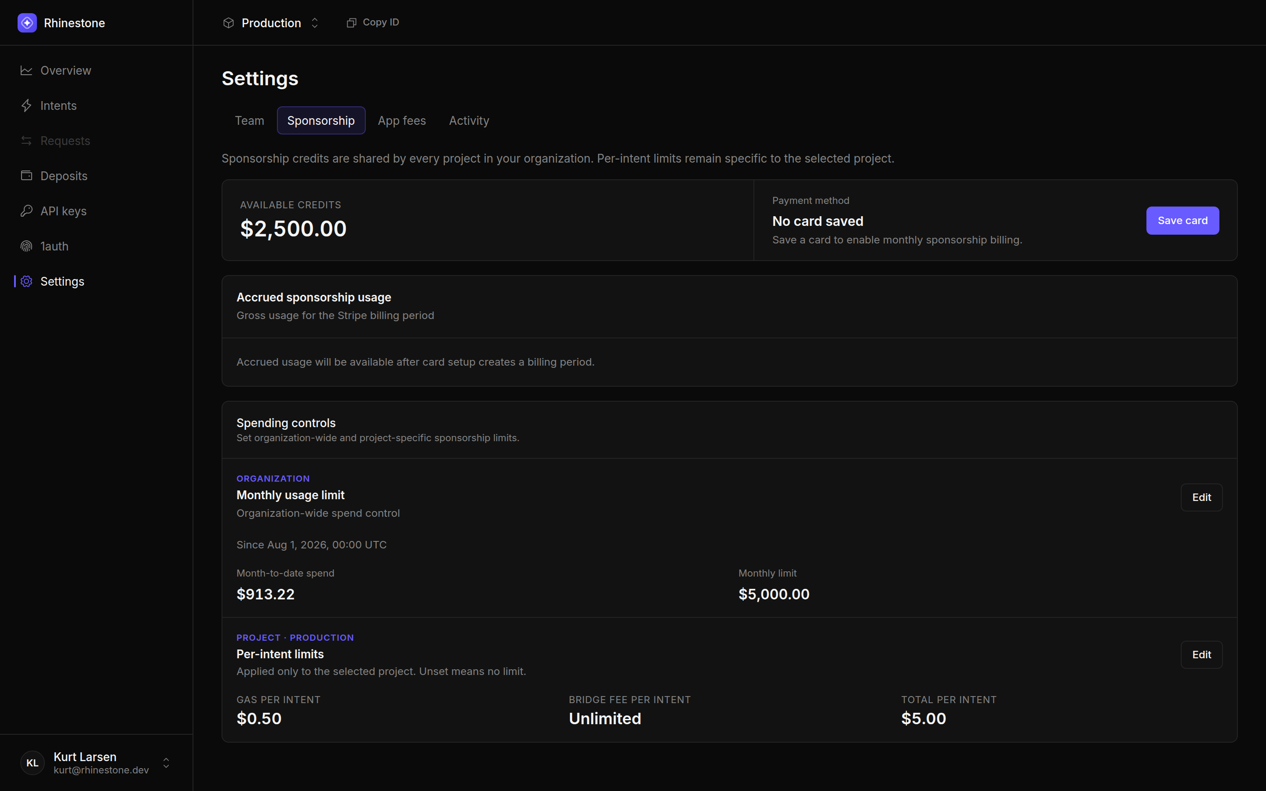Click the Settings gear icon in sidebar
This screenshot has height=791, width=1266.
click(x=26, y=281)
